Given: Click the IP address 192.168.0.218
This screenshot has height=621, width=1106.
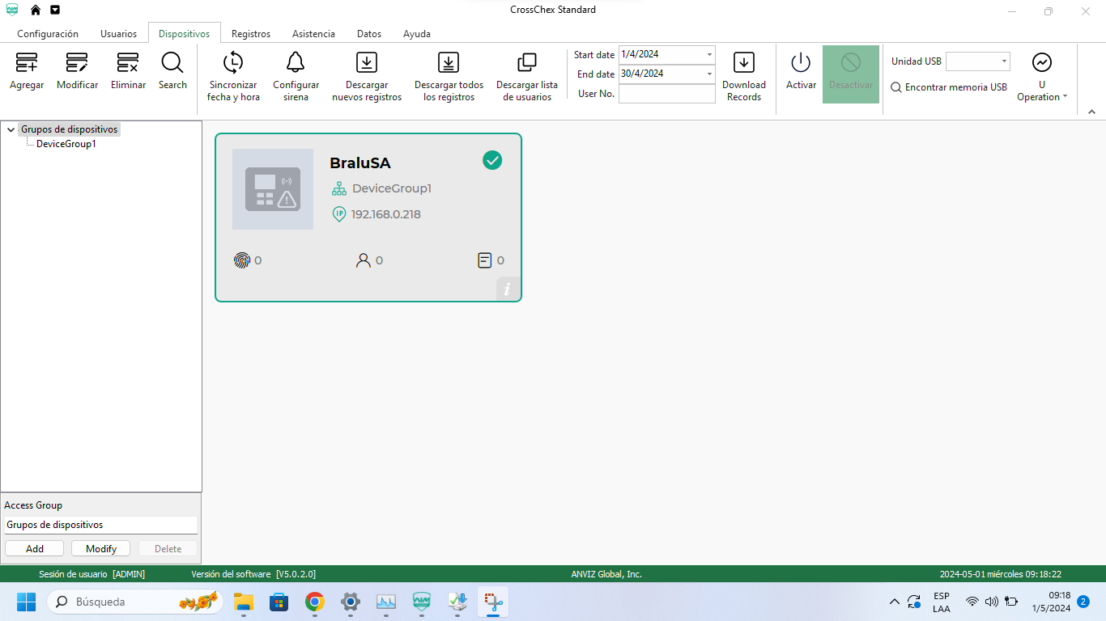Looking at the screenshot, I should click(385, 214).
